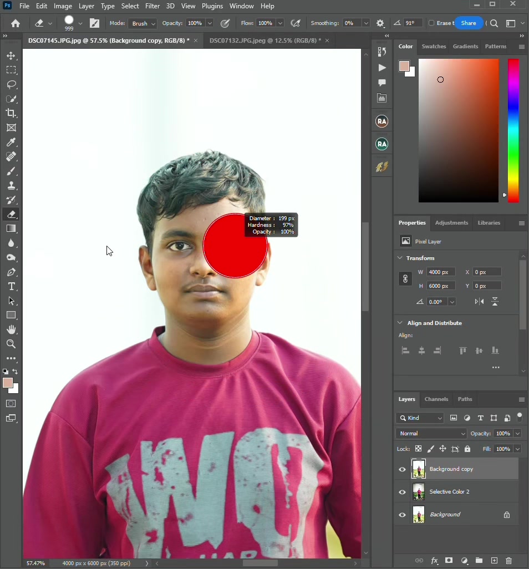
Task: Delete layer with the trash icon
Action: (508, 561)
